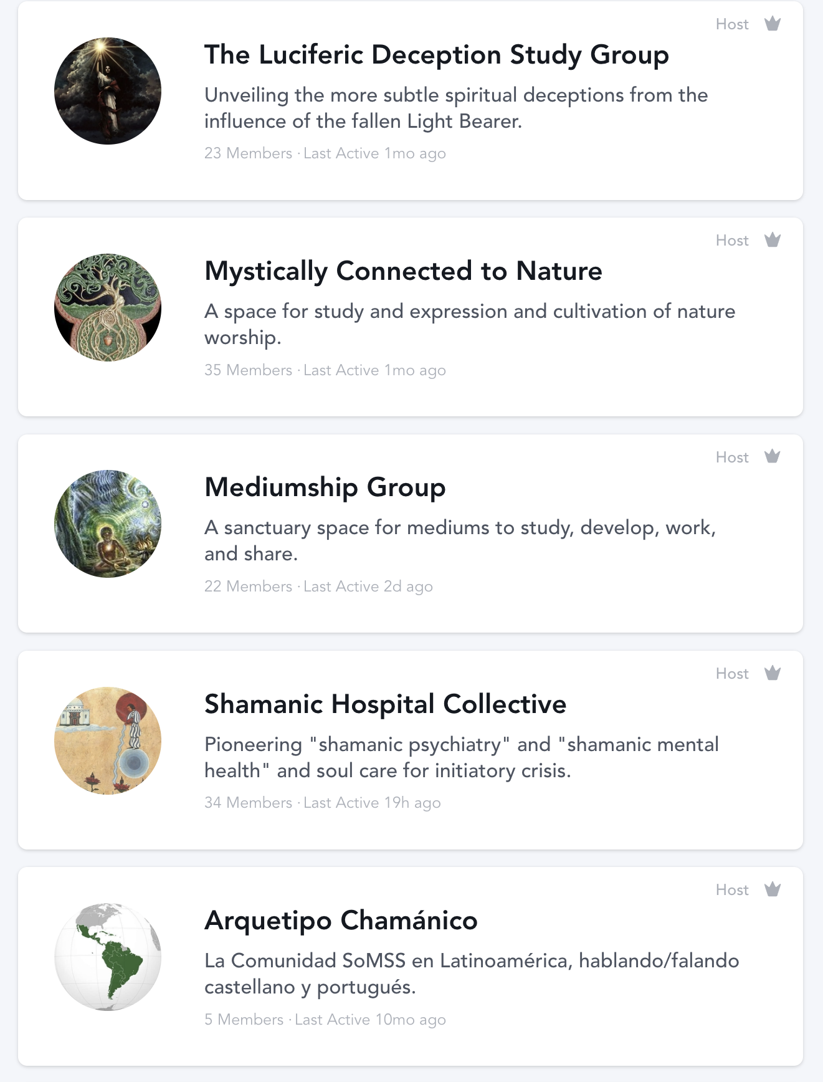The width and height of the screenshot is (823, 1082).
Task: Visit Shamanic Hospital Collective group page
Action: point(385,704)
